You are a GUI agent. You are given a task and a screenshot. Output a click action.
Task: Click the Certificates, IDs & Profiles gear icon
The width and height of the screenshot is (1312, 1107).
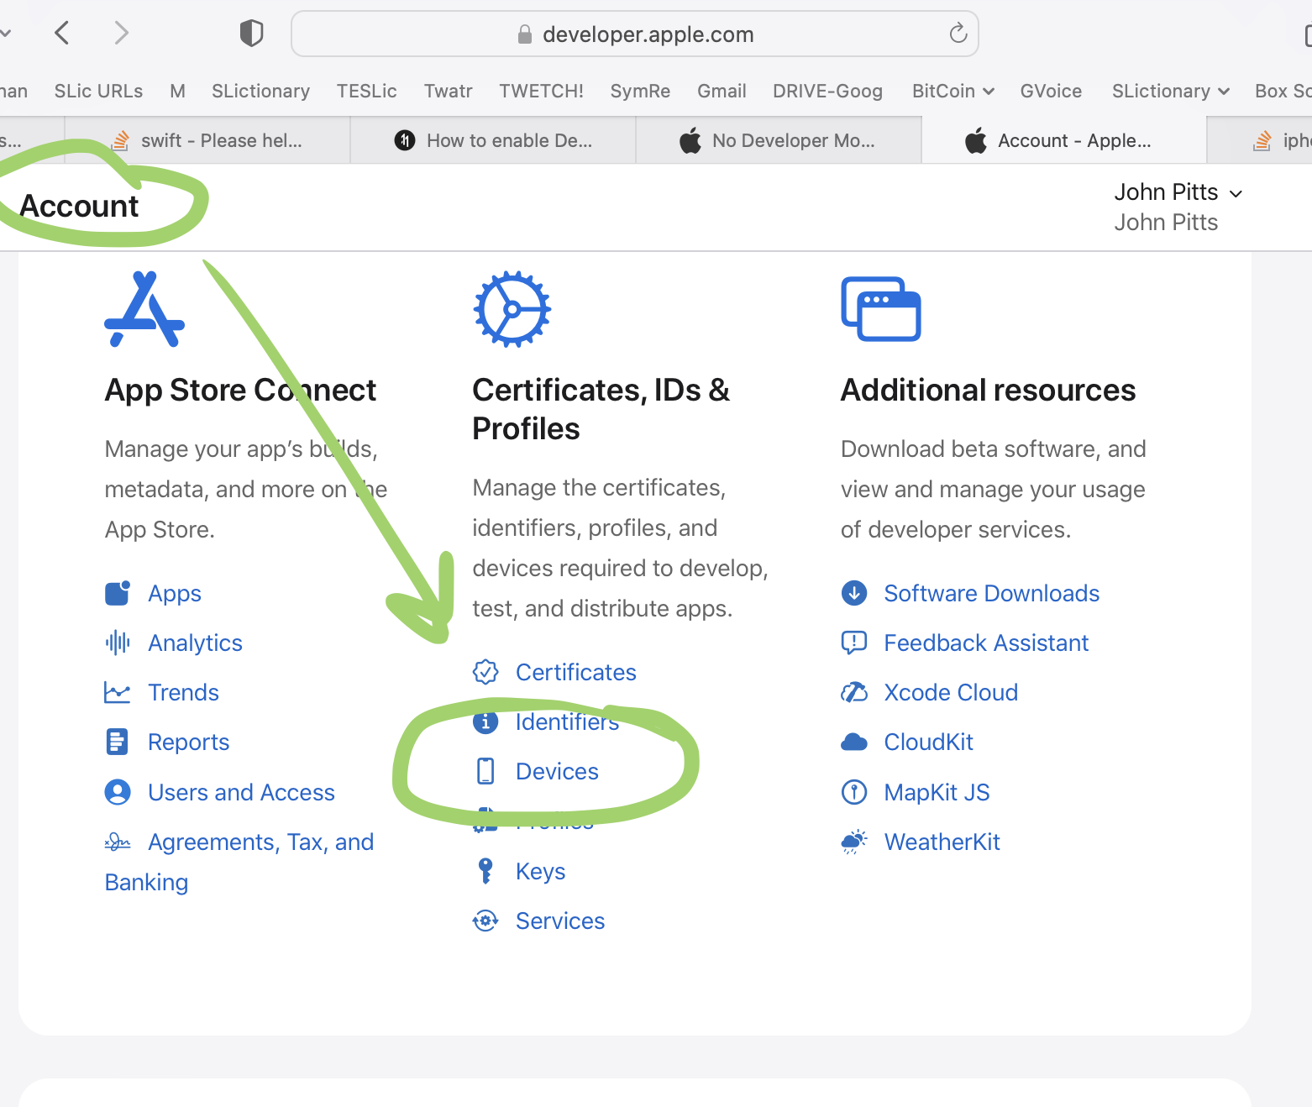click(x=512, y=309)
